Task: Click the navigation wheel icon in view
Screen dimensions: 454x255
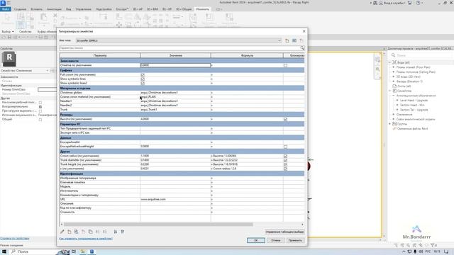Action: pos(377,59)
